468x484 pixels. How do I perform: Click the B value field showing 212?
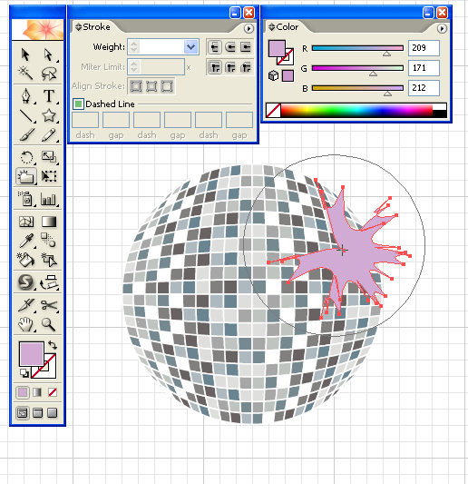pyautogui.click(x=424, y=88)
